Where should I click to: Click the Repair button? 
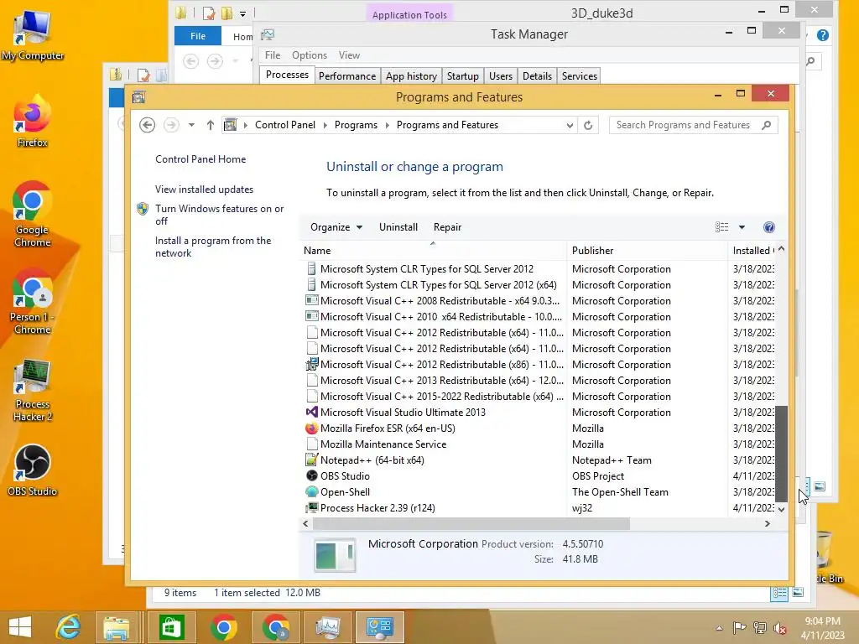[448, 227]
